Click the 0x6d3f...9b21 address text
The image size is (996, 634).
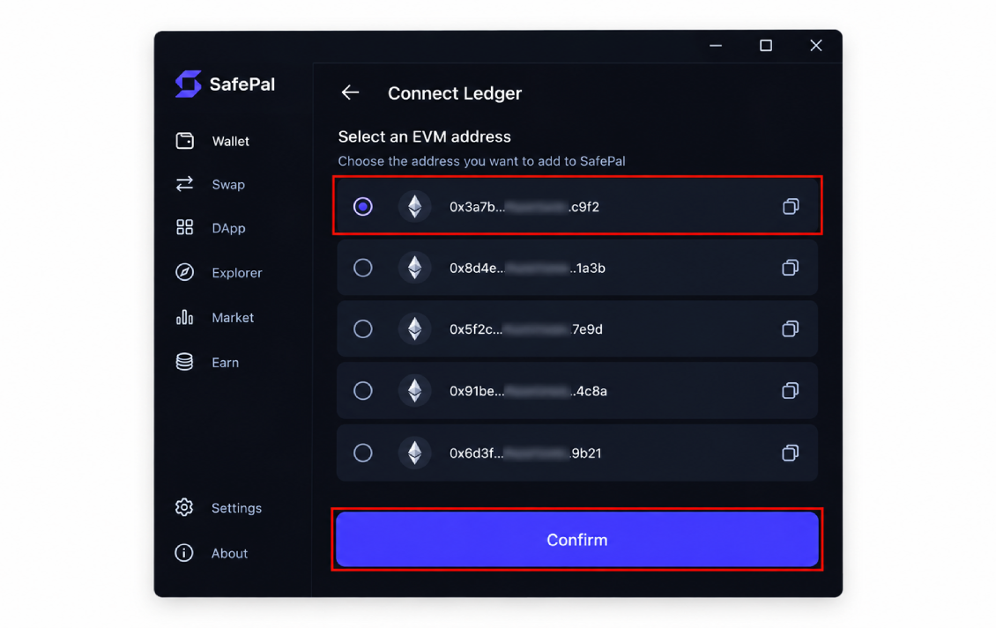[525, 453]
